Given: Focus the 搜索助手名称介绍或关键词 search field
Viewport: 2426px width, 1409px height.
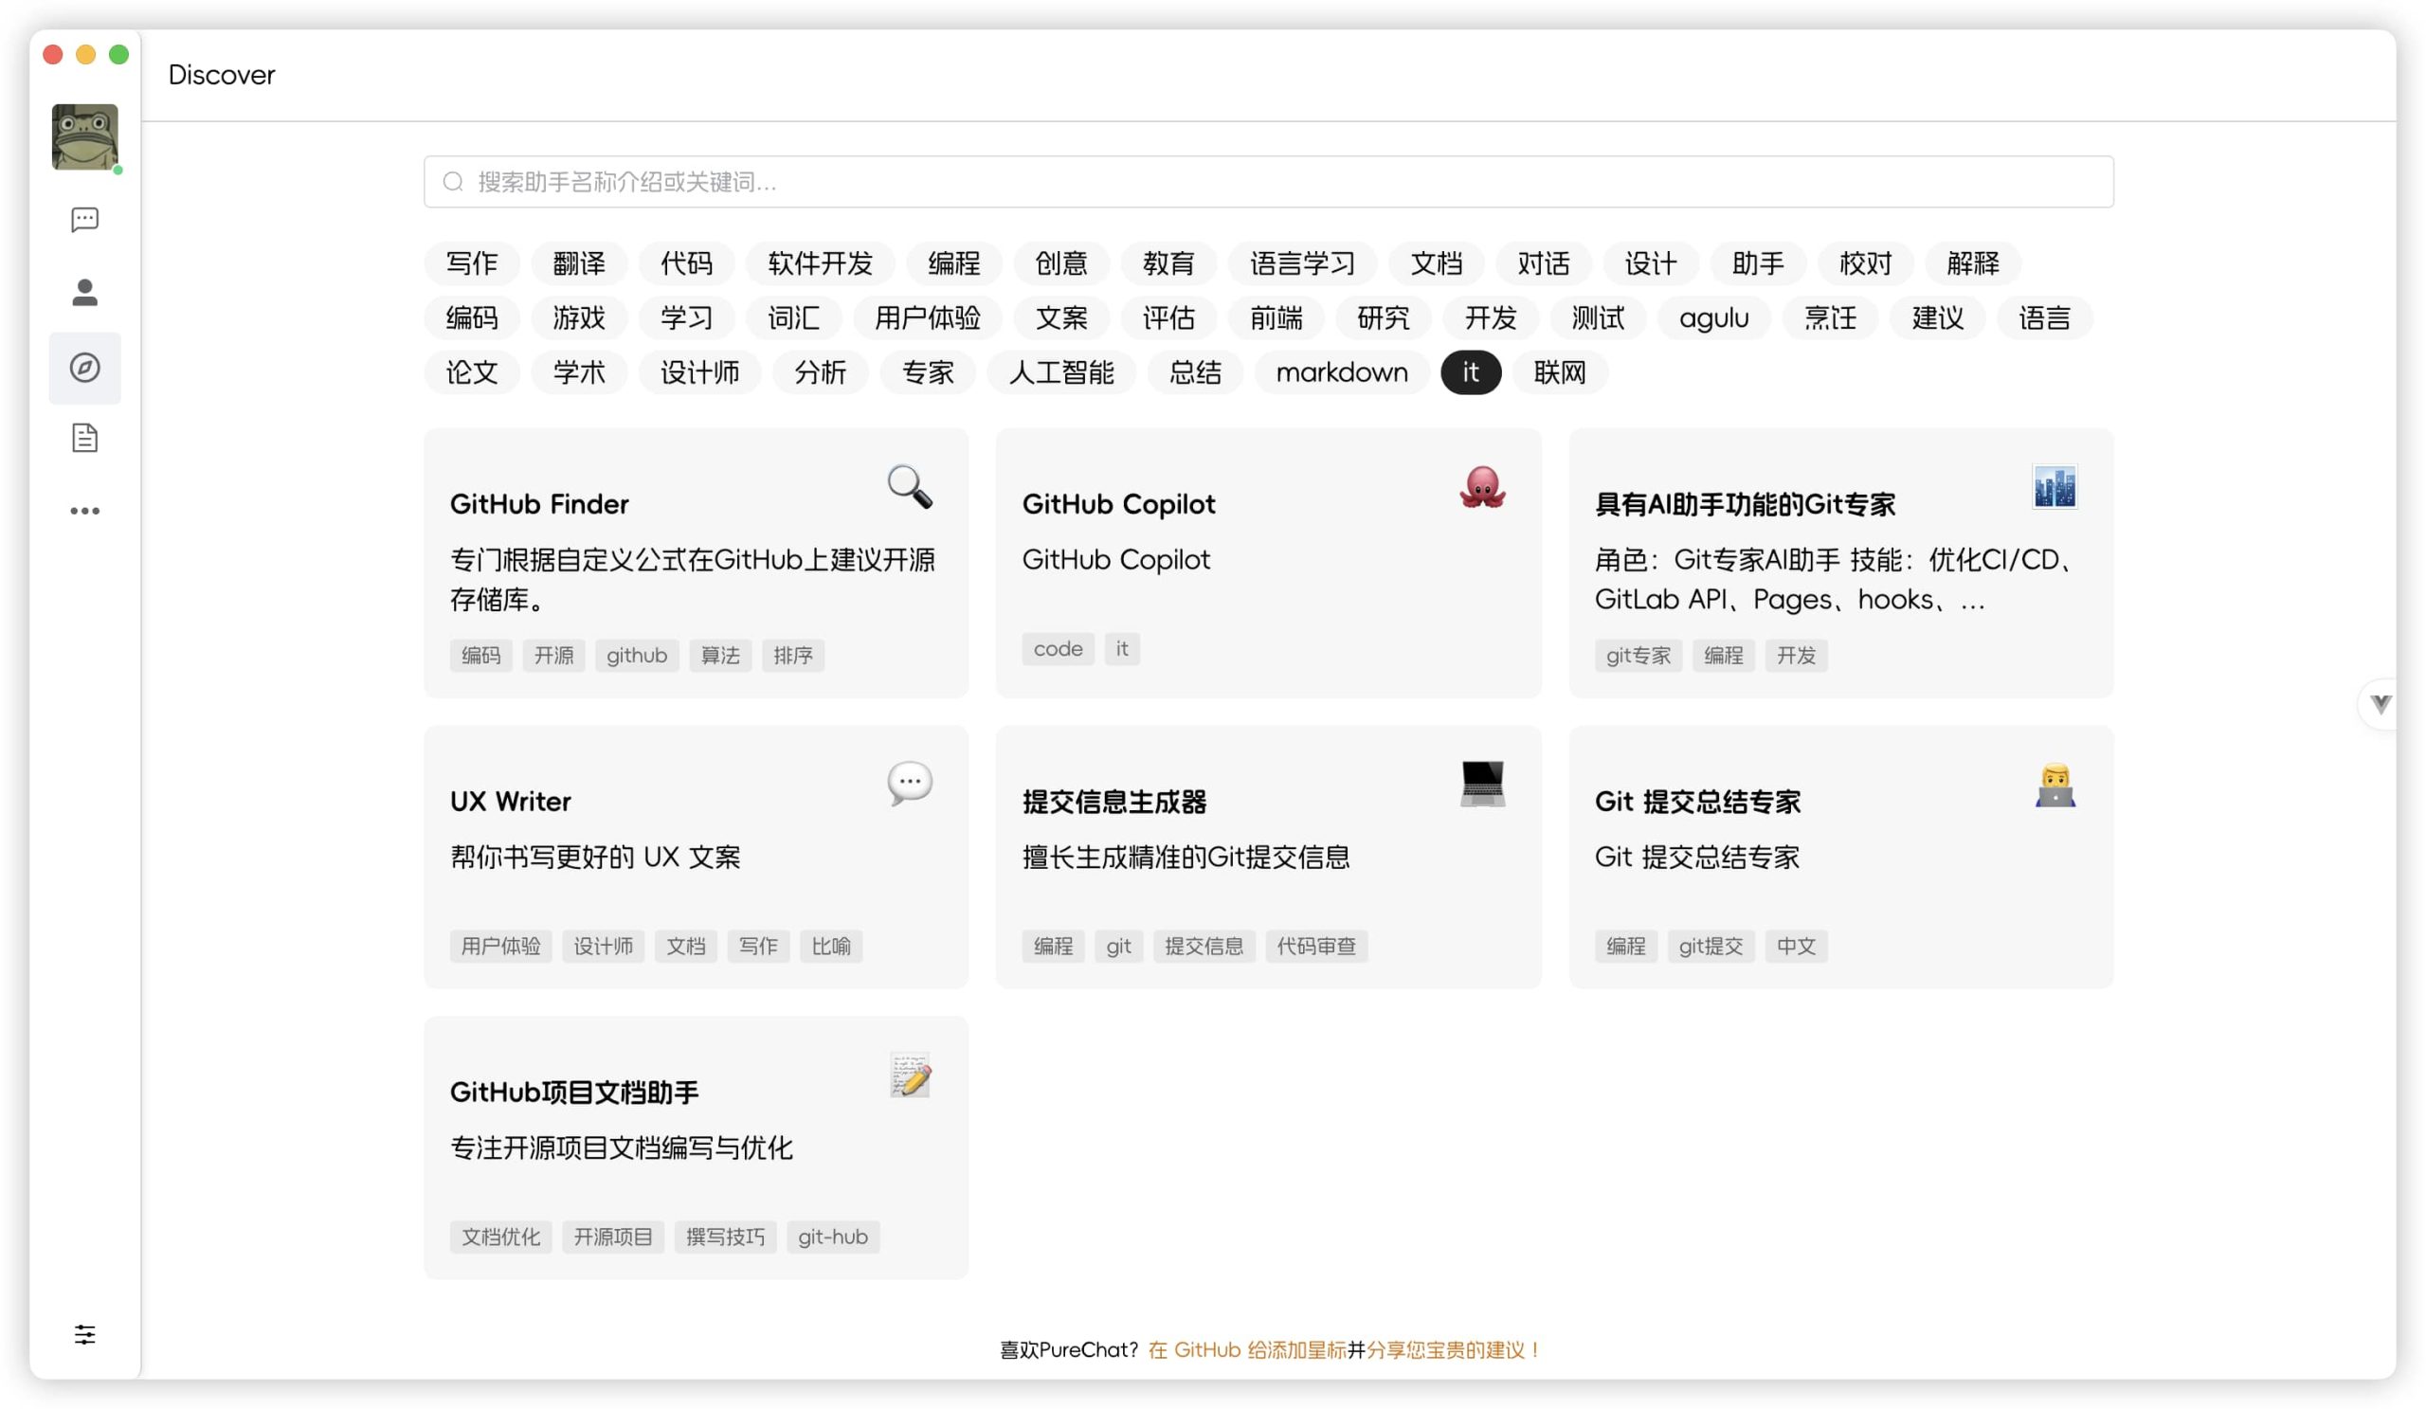Looking at the screenshot, I should pyautogui.click(x=1269, y=182).
